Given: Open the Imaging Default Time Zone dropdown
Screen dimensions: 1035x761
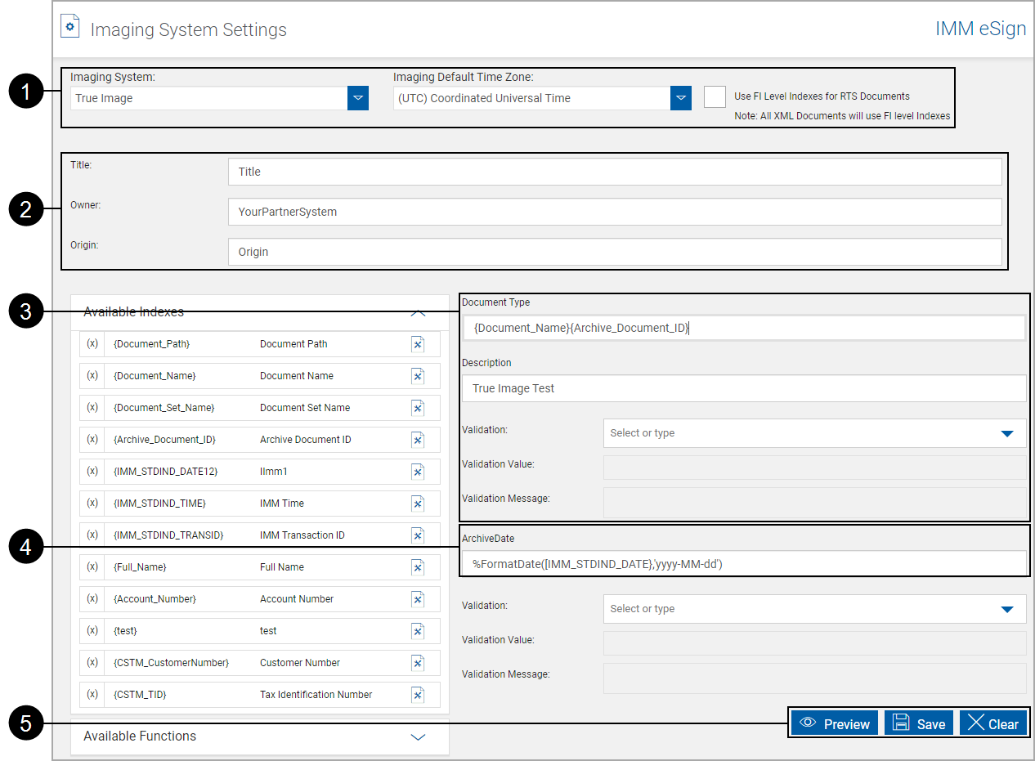Looking at the screenshot, I should pos(681,97).
